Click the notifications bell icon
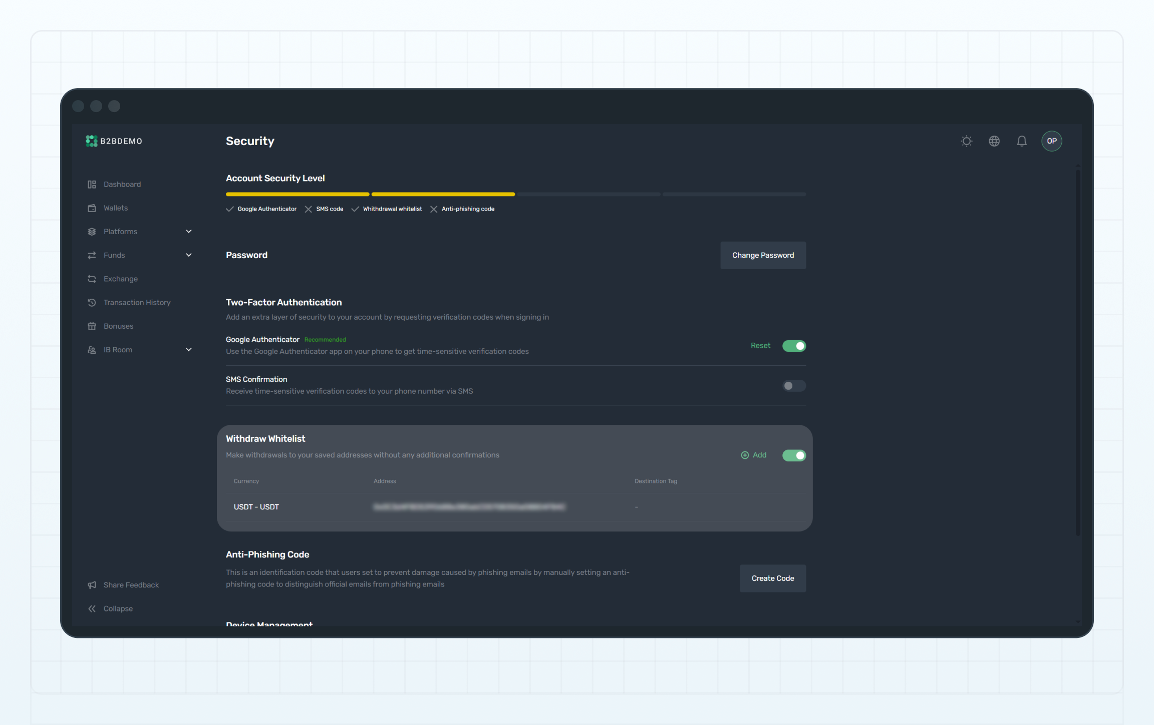1154x725 pixels. [1022, 141]
